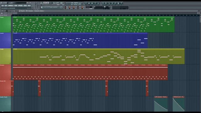Select the Drum Fill track header label
This screenshot has height=113, width=201.
point(3,81)
